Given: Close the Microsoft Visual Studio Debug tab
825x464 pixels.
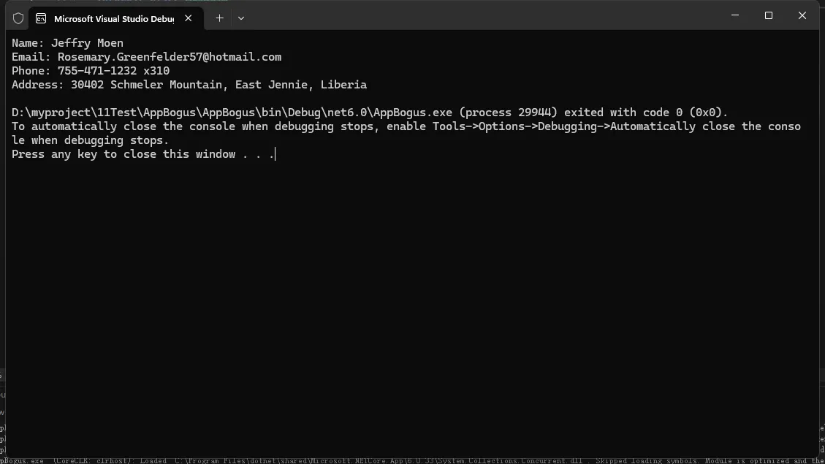Looking at the screenshot, I should pyautogui.click(x=189, y=18).
